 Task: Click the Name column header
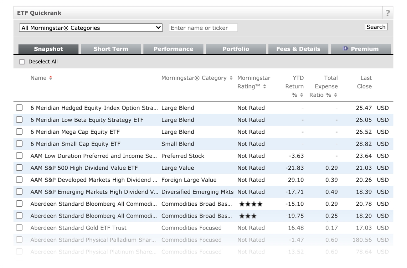point(39,78)
